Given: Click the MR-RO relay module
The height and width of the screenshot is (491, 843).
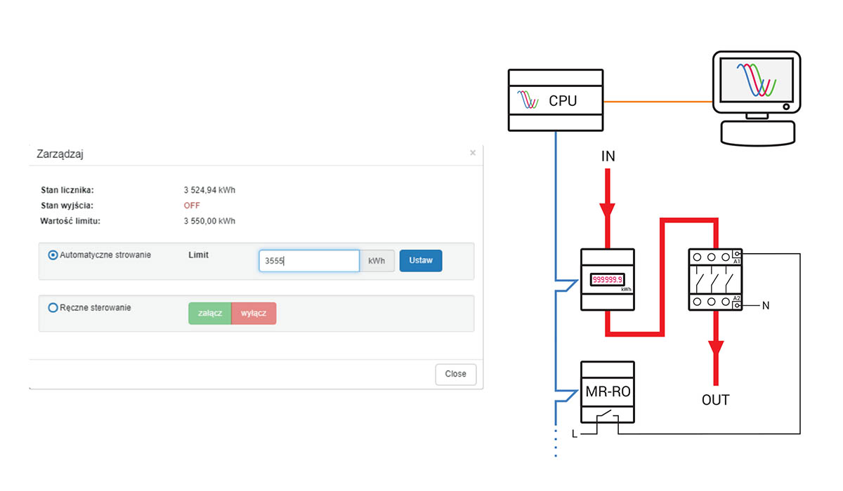Looking at the screenshot, I should [x=608, y=392].
